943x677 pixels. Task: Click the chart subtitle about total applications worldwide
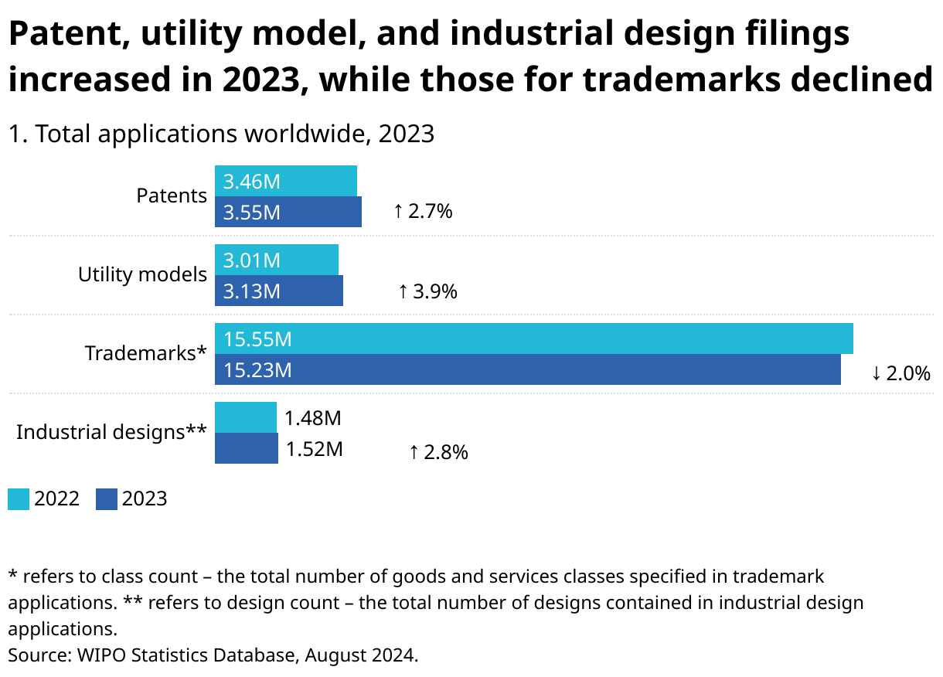(x=221, y=134)
